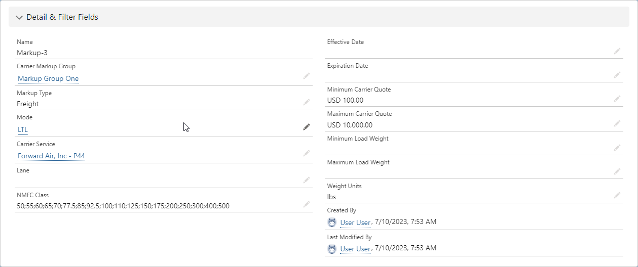Open the LTL mode link

click(x=23, y=129)
